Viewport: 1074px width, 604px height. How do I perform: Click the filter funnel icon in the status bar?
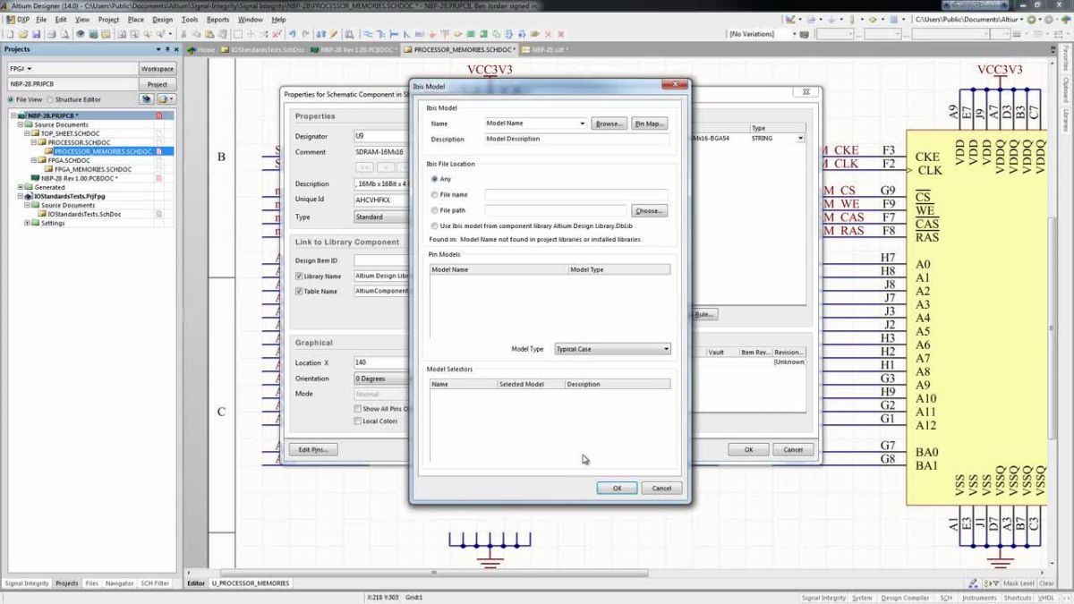point(996,583)
